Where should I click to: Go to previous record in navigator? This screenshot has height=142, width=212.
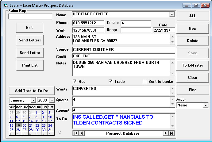(82, 133)
